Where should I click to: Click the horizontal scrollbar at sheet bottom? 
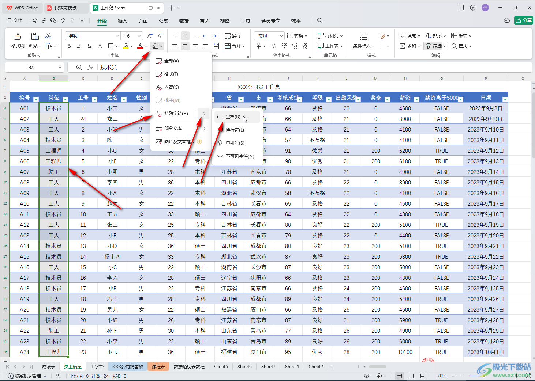pos(378,367)
